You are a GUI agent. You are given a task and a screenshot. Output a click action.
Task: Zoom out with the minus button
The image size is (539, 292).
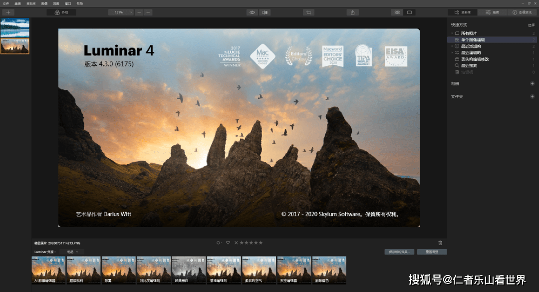pos(139,12)
